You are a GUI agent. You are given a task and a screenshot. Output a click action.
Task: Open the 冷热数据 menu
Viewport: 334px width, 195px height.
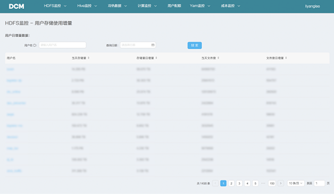114,6
